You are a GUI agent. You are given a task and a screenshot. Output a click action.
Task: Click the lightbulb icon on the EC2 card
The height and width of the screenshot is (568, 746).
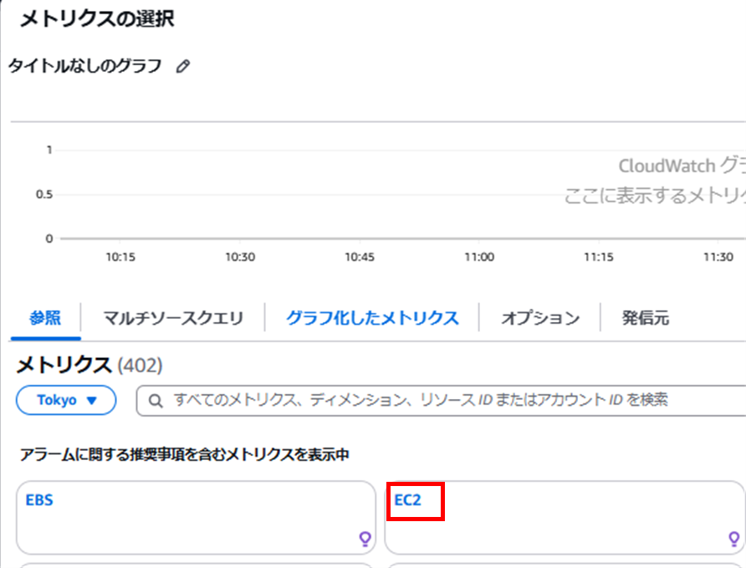[734, 539]
